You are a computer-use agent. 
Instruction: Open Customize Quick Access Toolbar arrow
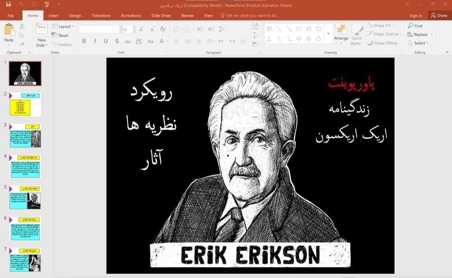[x=59, y=5]
